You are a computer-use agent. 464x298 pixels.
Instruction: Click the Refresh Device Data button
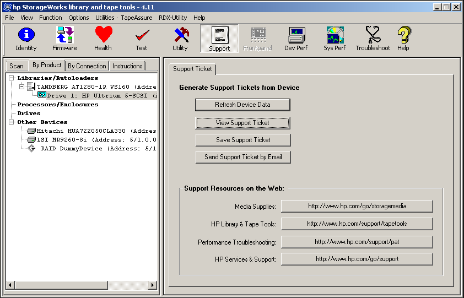pyautogui.click(x=242, y=105)
